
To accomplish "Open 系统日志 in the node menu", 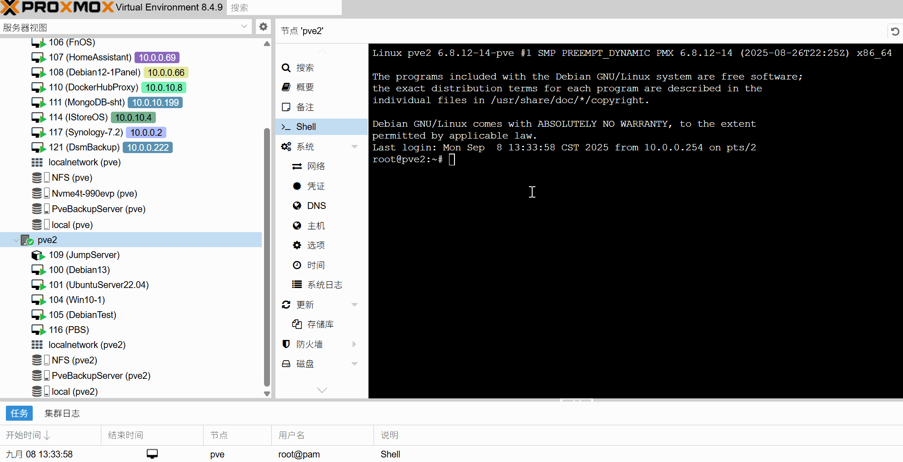I will pos(322,285).
